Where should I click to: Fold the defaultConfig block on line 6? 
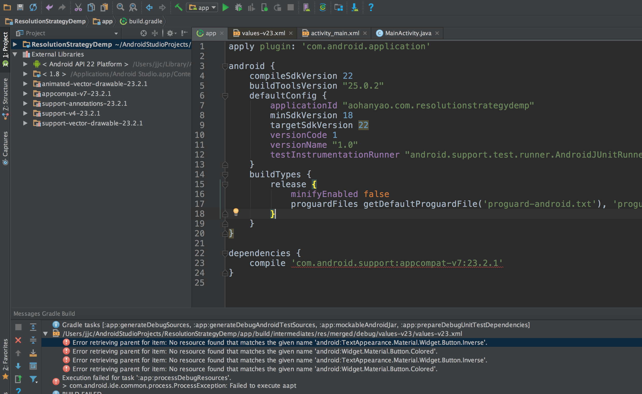225,96
